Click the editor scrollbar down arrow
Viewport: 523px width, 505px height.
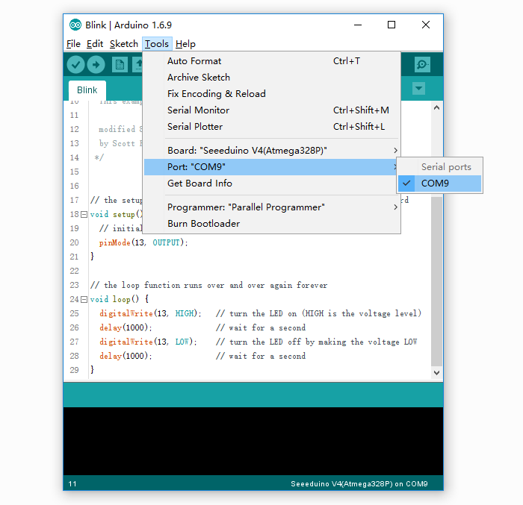point(436,373)
